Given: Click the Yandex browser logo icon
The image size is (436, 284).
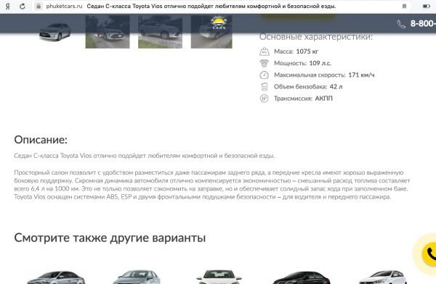Looking at the screenshot, I should tap(7, 6).
